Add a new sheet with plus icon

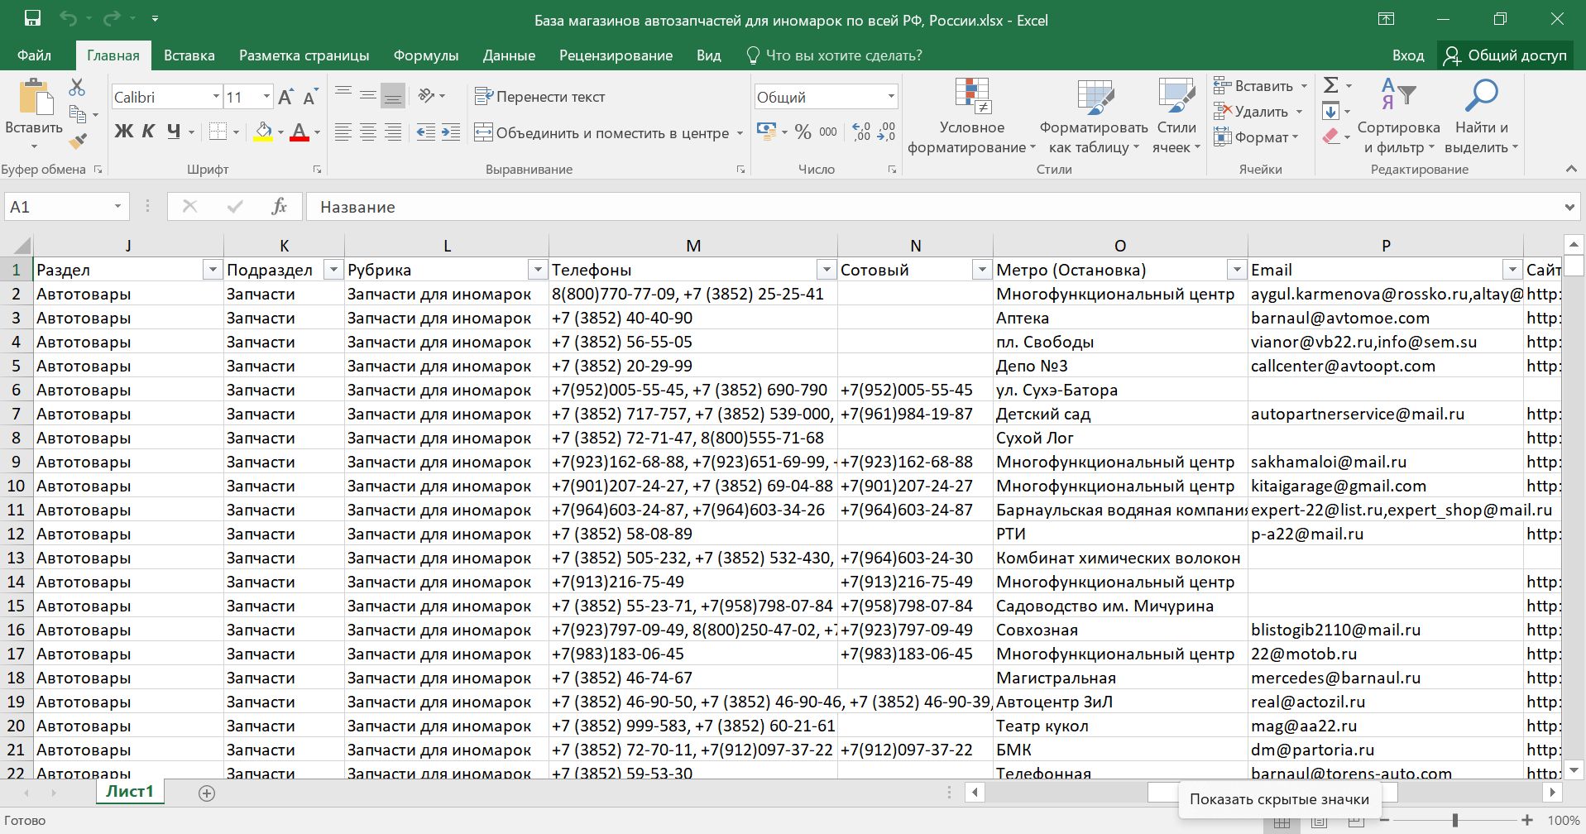pos(207,793)
